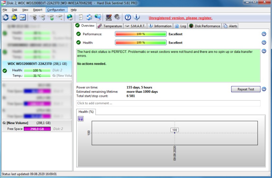Click the save graph floppy disk icon
Viewport: 272px width, 178px height.
tap(81, 119)
